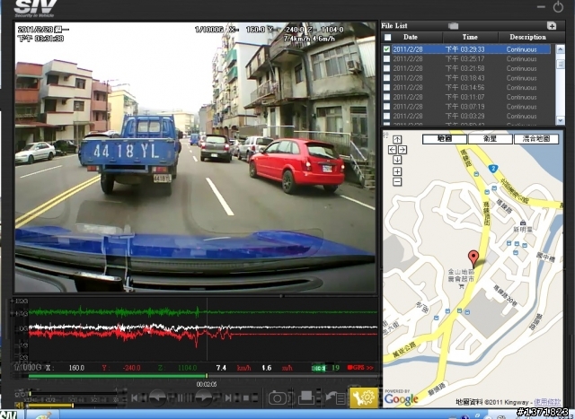Image resolution: width=575 pixels, height=419 pixels.
Task: Select the 下午 03:03:29 recording row
Action: click(x=472, y=116)
